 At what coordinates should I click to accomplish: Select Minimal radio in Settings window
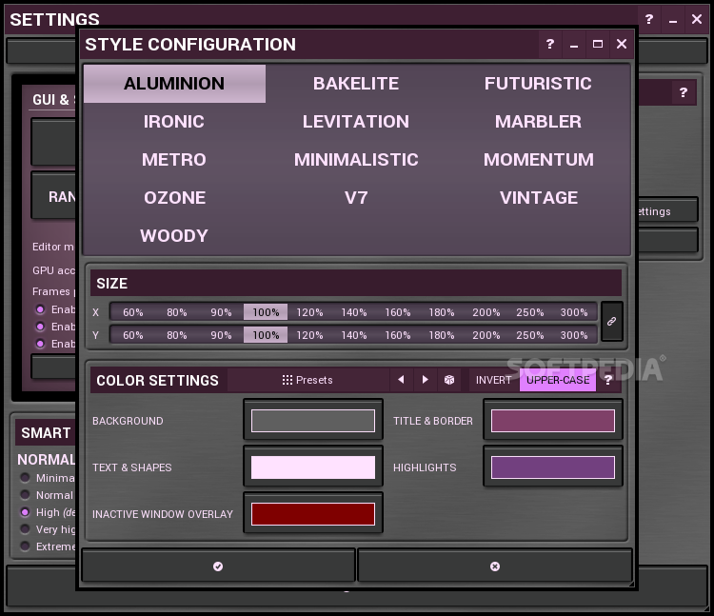pos(25,478)
